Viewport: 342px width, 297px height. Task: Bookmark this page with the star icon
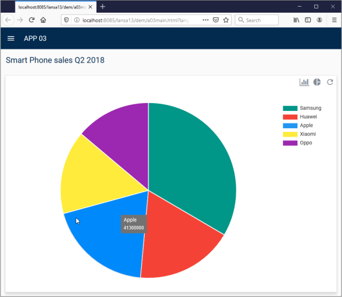[x=226, y=20]
